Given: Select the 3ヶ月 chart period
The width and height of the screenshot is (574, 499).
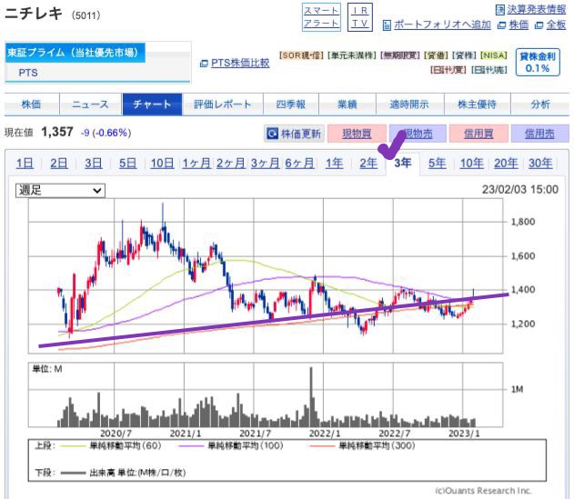Looking at the screenshot, I should point(265,164).
